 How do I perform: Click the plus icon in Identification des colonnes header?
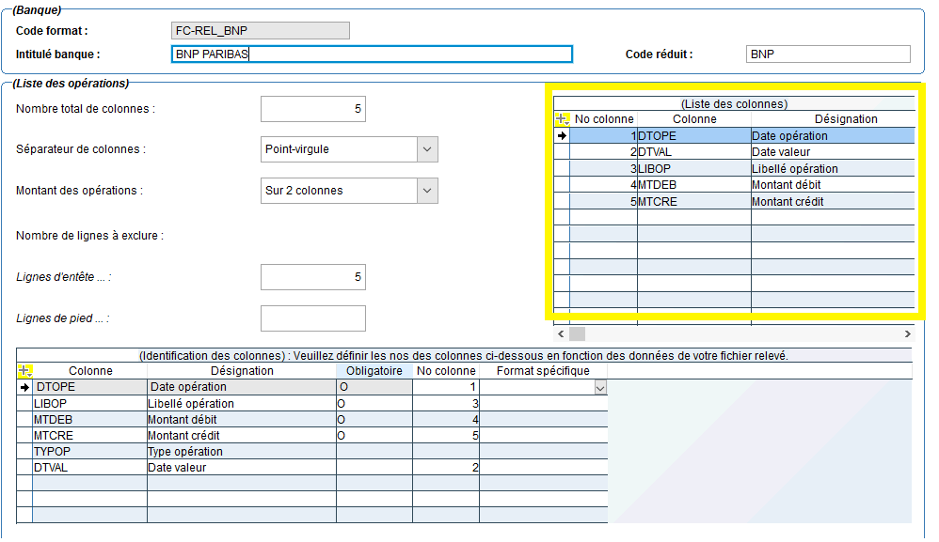click(x=24, y=371)
